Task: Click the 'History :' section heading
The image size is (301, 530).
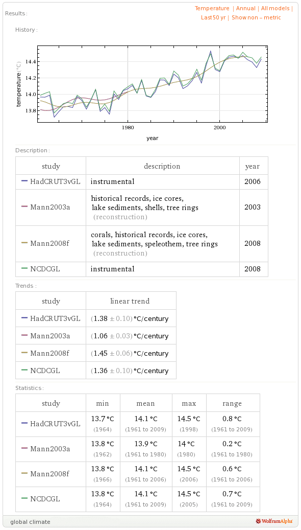Action: tap(27, 30)
